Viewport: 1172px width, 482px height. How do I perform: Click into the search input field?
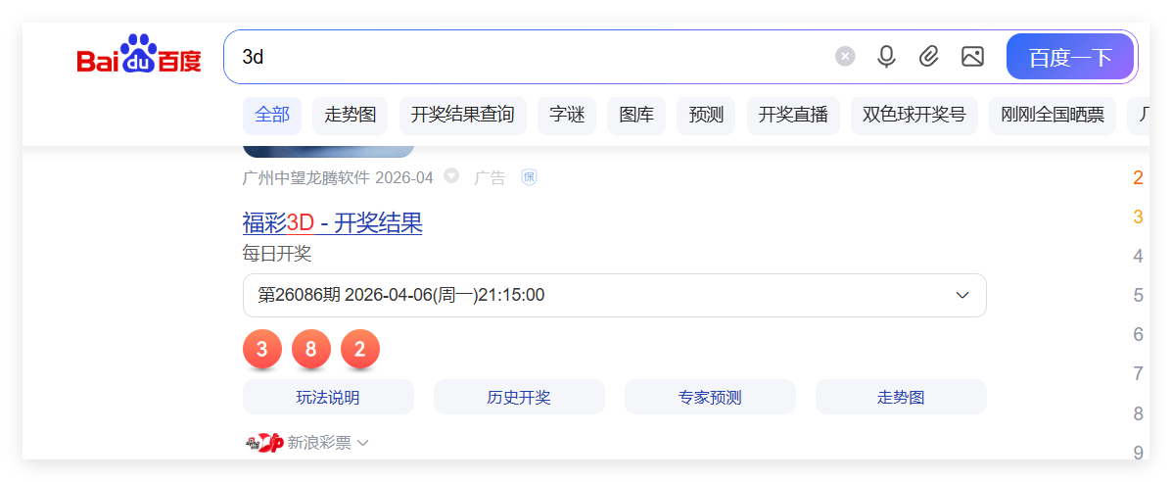click(529, 57)
